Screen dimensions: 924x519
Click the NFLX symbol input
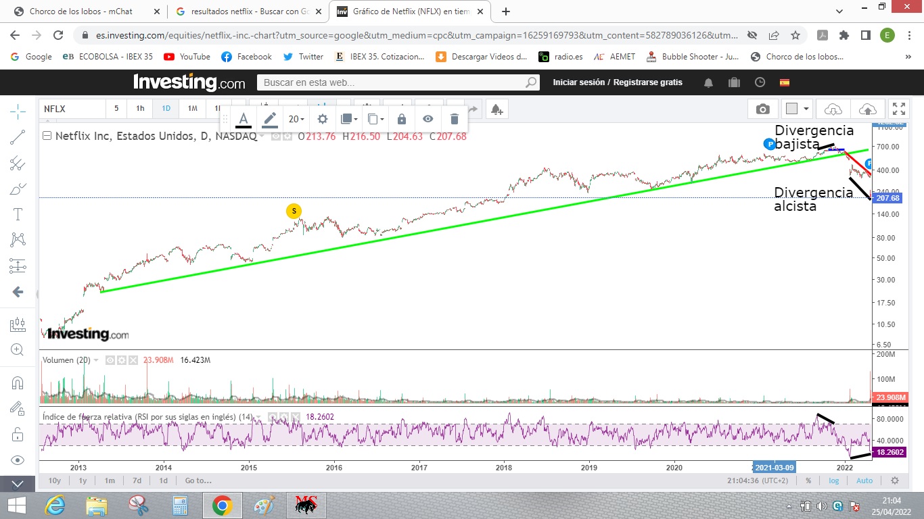coord(72,109)
